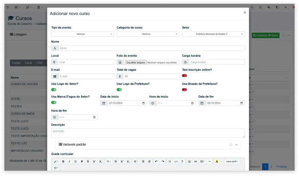Toggle Usa Marca D'agua do Setor switch
The width and height of the screenshot is (299, 176).
coord(54,102)
